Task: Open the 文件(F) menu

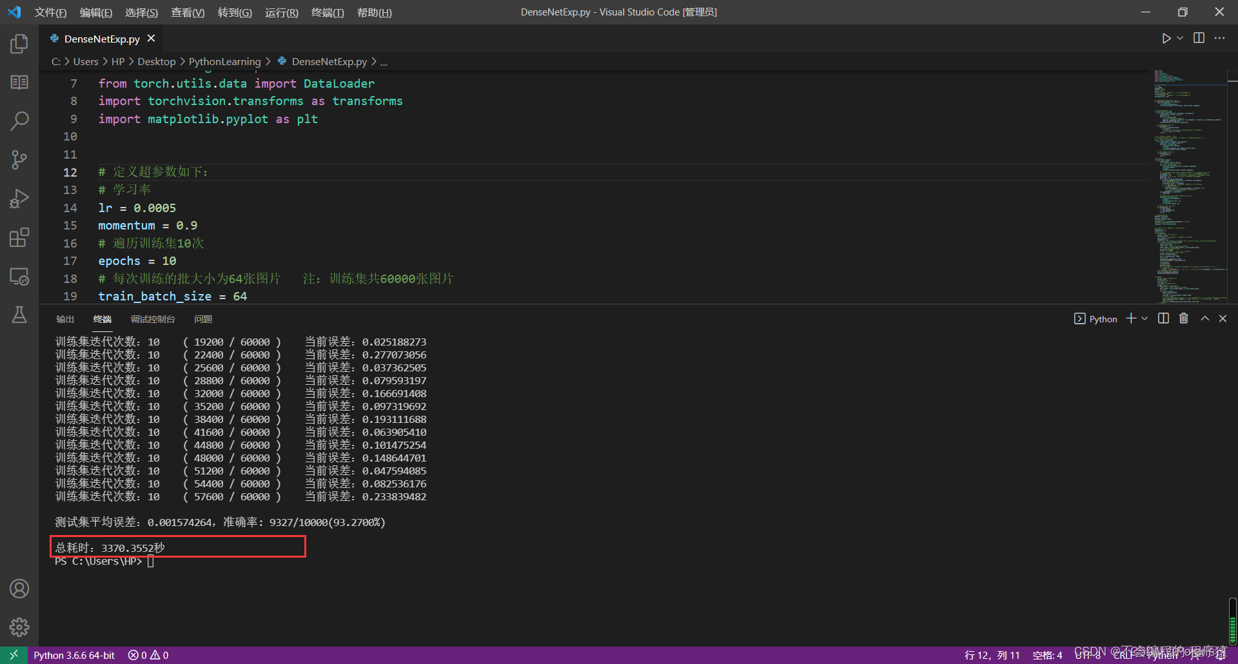Action: 50,12
